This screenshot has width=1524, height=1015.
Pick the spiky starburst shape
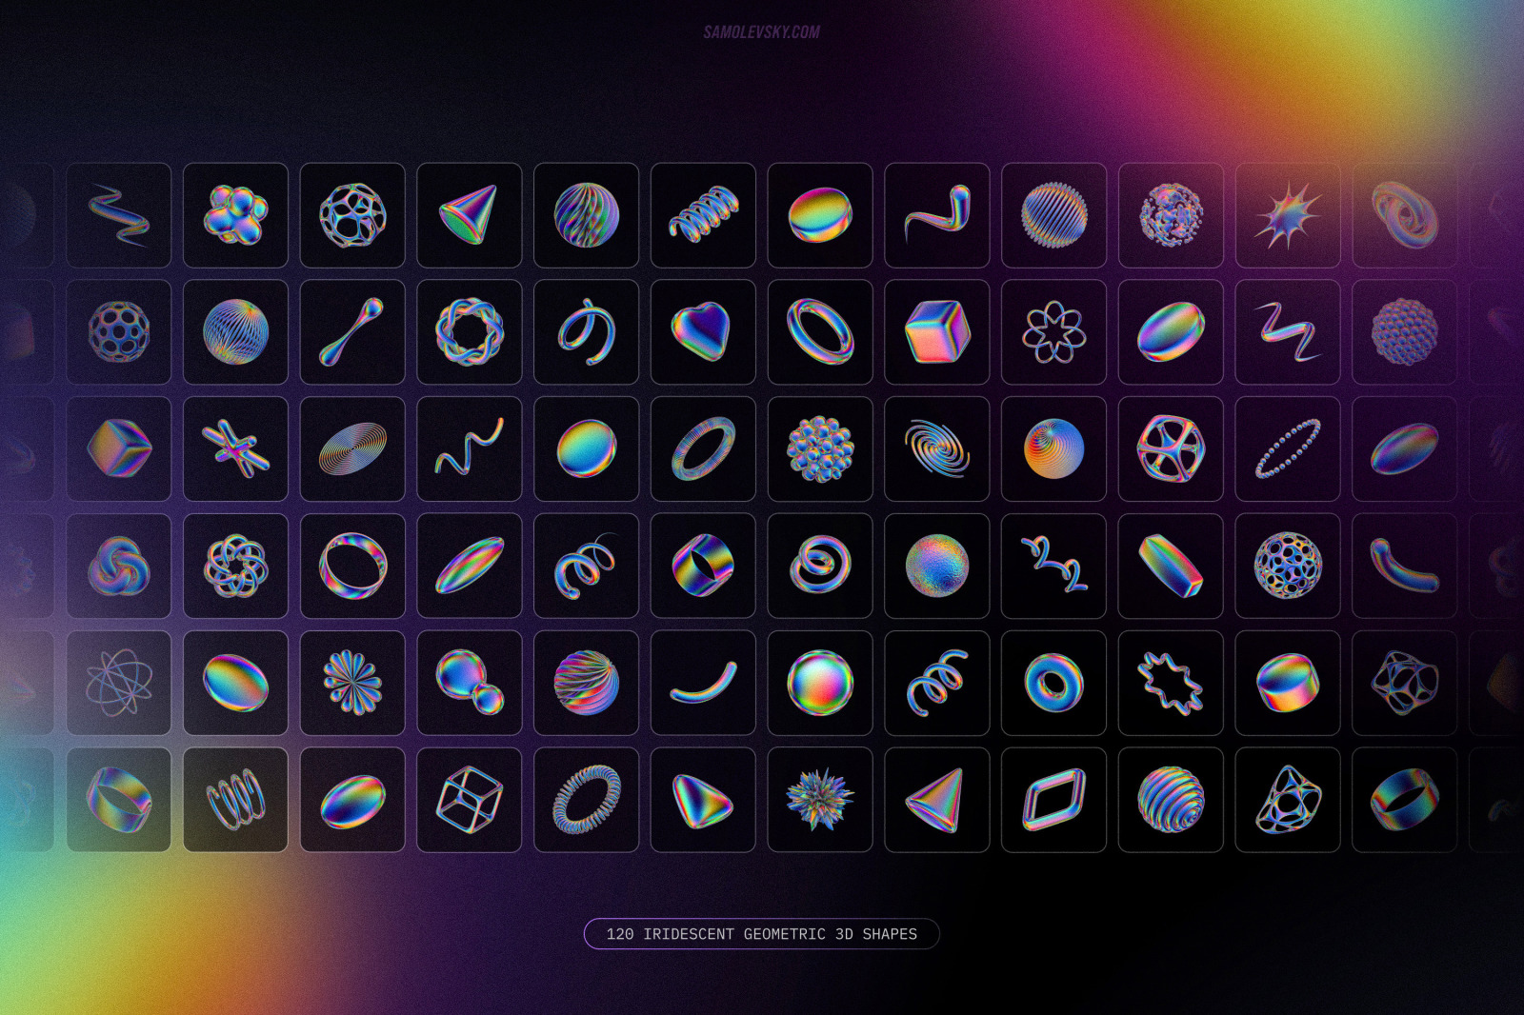point(1288,215)
